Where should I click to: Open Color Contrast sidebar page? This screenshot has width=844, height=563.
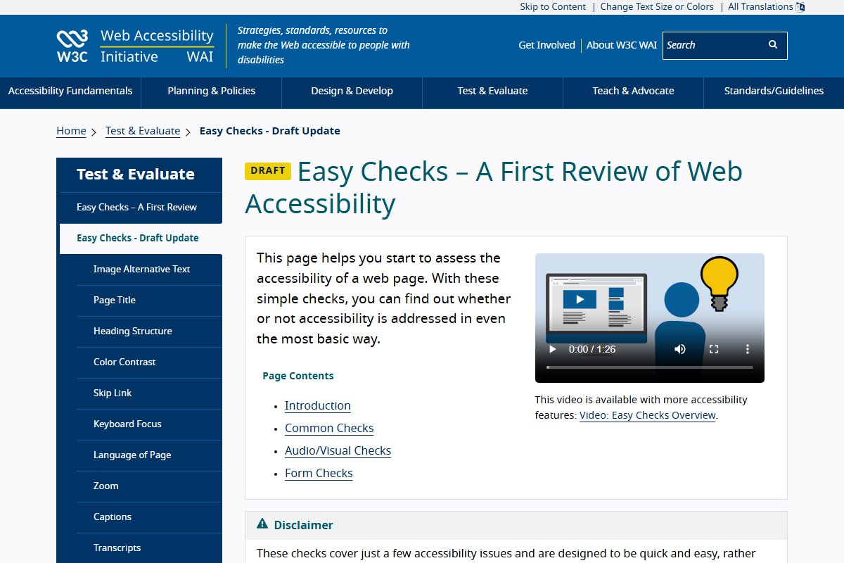pos(149,362)
